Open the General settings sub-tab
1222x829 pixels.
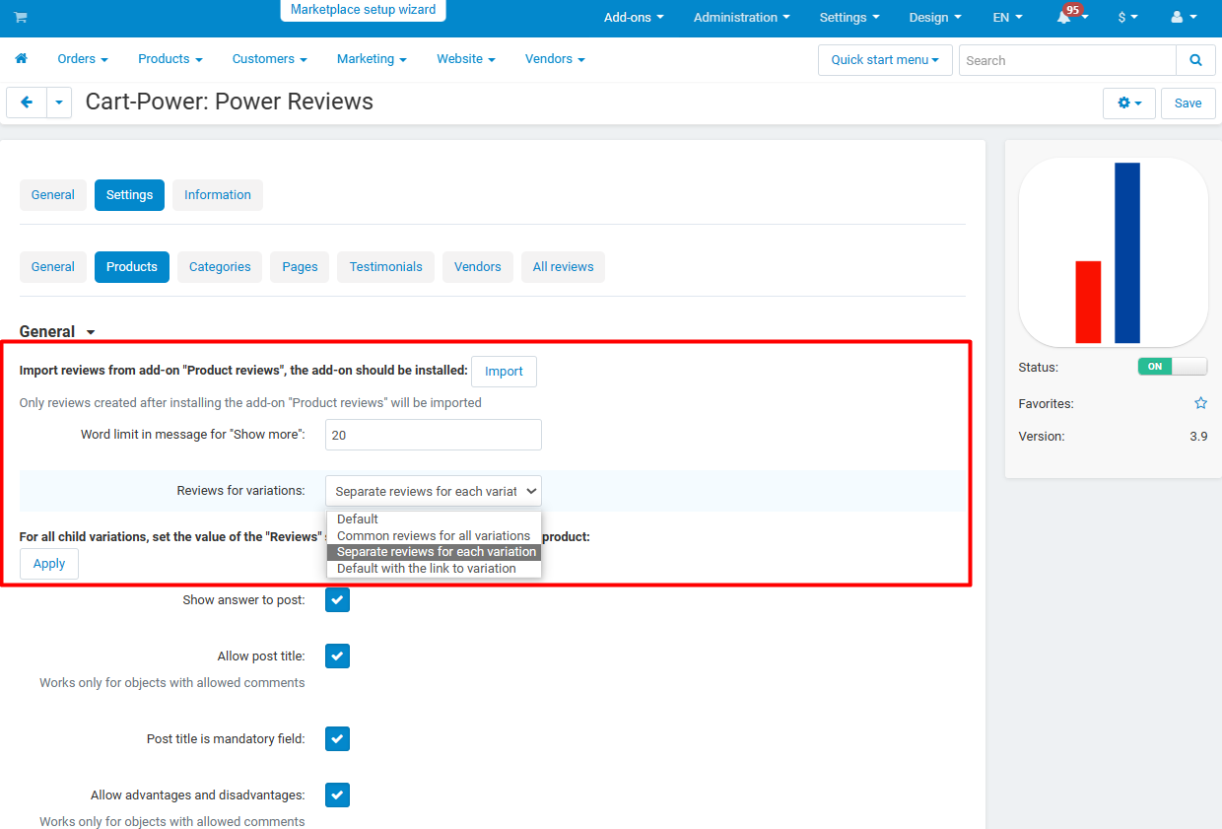tap(53, 267)
